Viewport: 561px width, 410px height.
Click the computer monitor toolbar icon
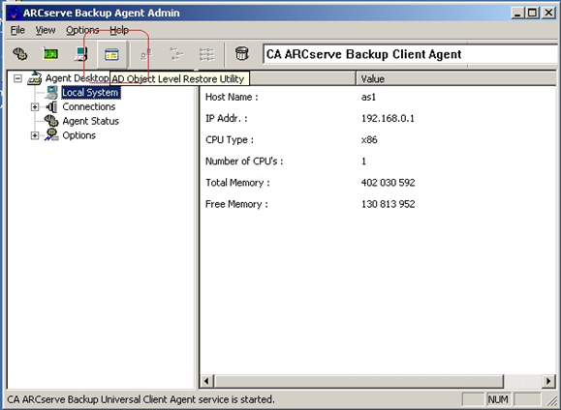click(81, 54)
